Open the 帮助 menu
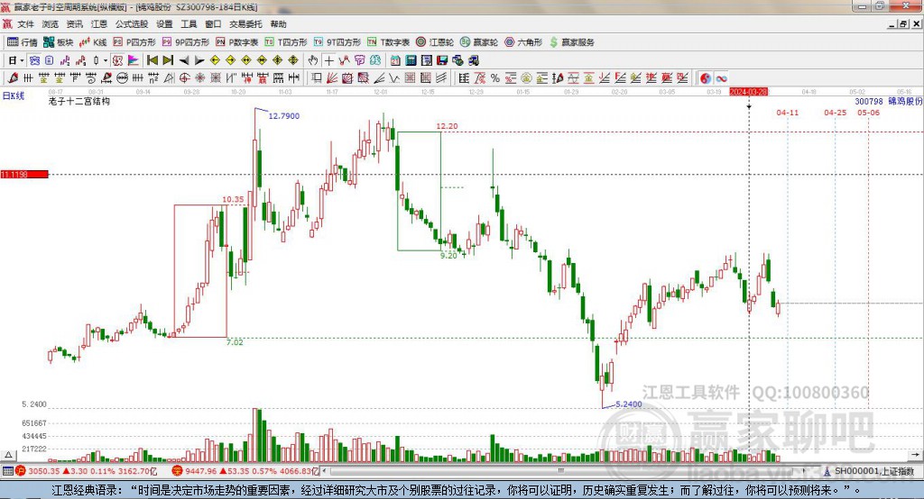 [278, 24]
